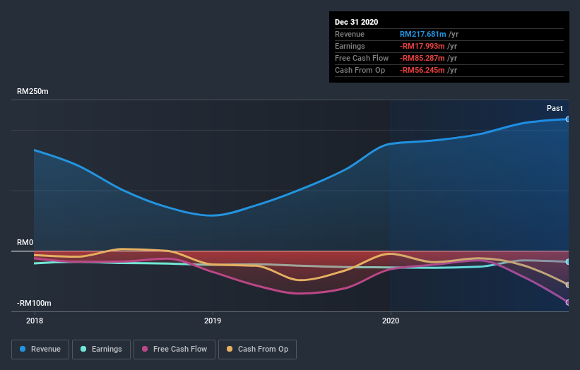
Task: Click the Cash From Op label in tooltip
Action: [360, 70]
